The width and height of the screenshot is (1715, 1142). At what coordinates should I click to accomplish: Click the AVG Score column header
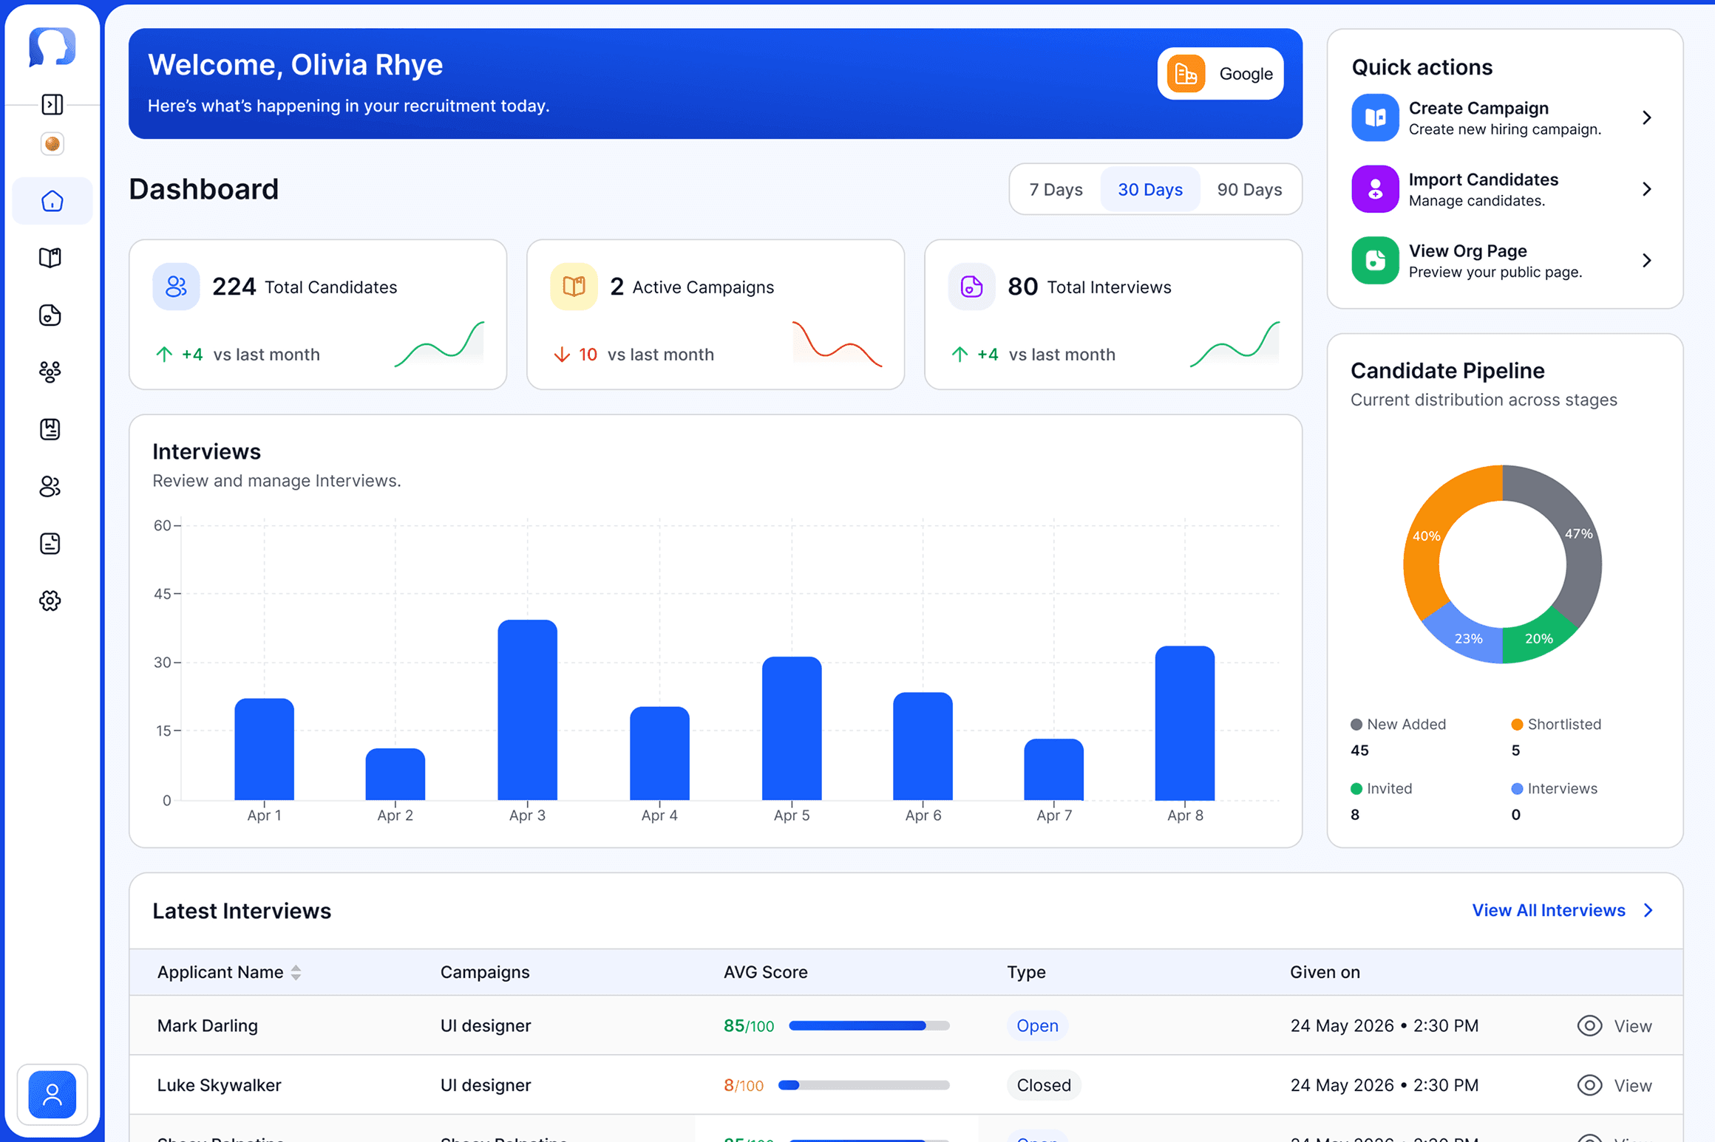point(765,972)
